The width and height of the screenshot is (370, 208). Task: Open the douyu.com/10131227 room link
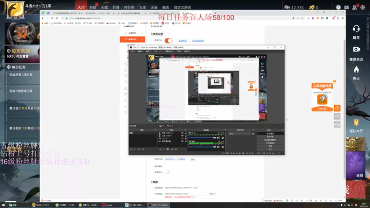point(181,188)
